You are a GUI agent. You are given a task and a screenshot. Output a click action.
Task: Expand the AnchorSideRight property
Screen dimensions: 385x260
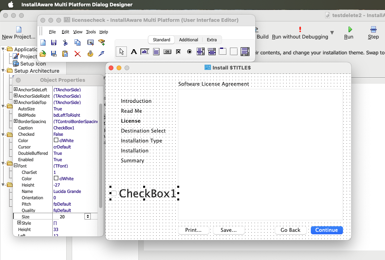(x=16, y=96)
